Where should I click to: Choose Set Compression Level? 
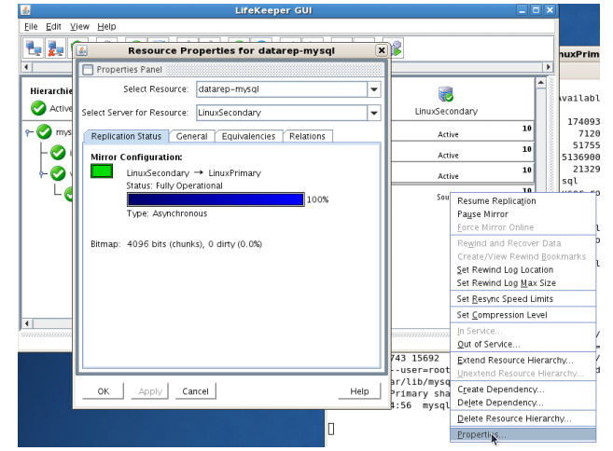[x=522, y=315]
